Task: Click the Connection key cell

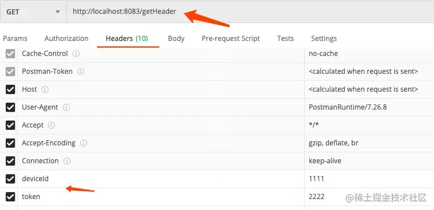Action: point(161,161)
